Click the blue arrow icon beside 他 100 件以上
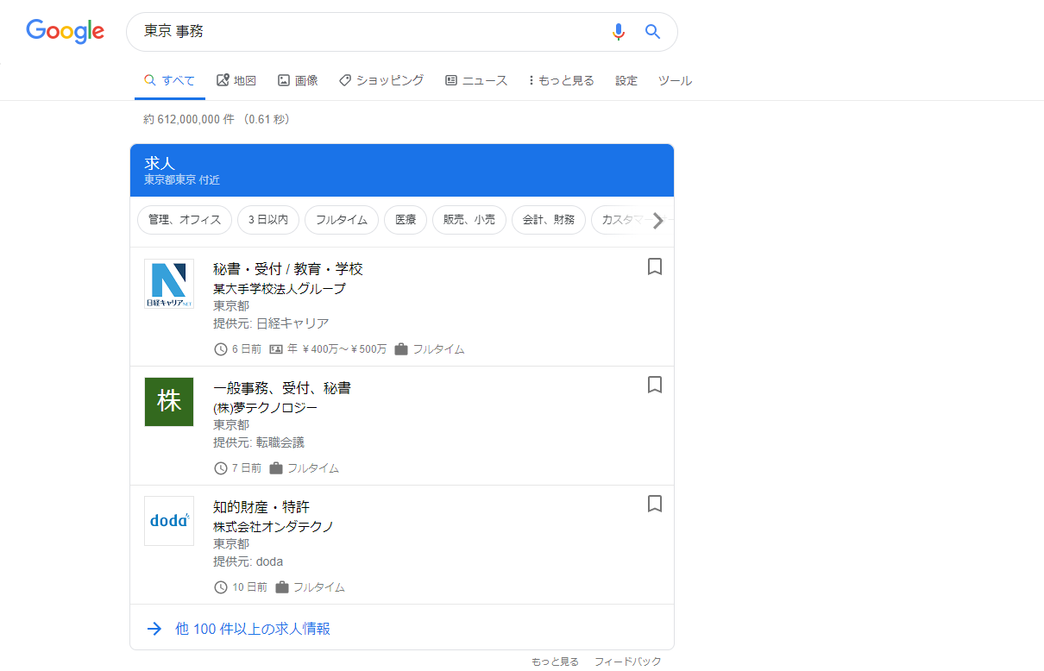Image resolution: width=1044 pixels, height=671 pixels. point(154,629)
